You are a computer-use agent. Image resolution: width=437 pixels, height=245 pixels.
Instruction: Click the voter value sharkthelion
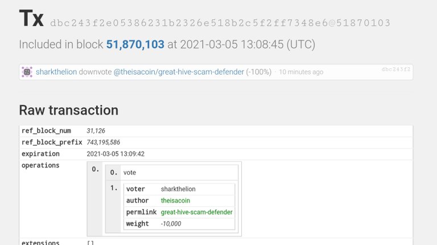click(178, 189)
